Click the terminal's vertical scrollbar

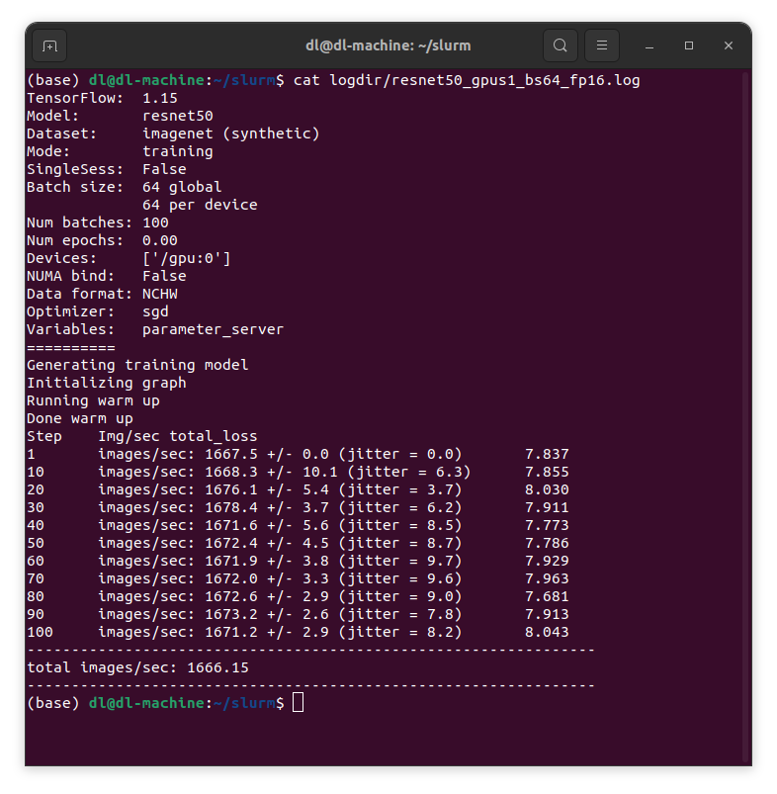745,415
